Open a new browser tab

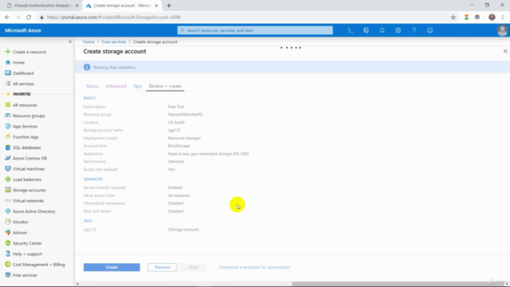(x=169, y=6)
